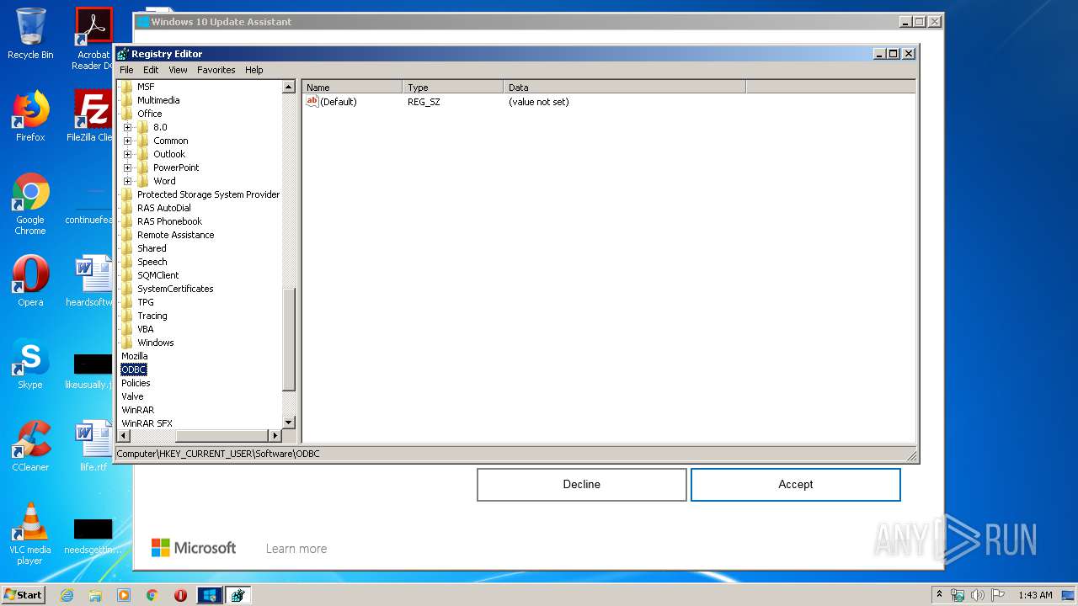Click the tree horizontal scrollbar right arrow
This screenshot has height=606, width=1078.
click(x=275, y=435)
